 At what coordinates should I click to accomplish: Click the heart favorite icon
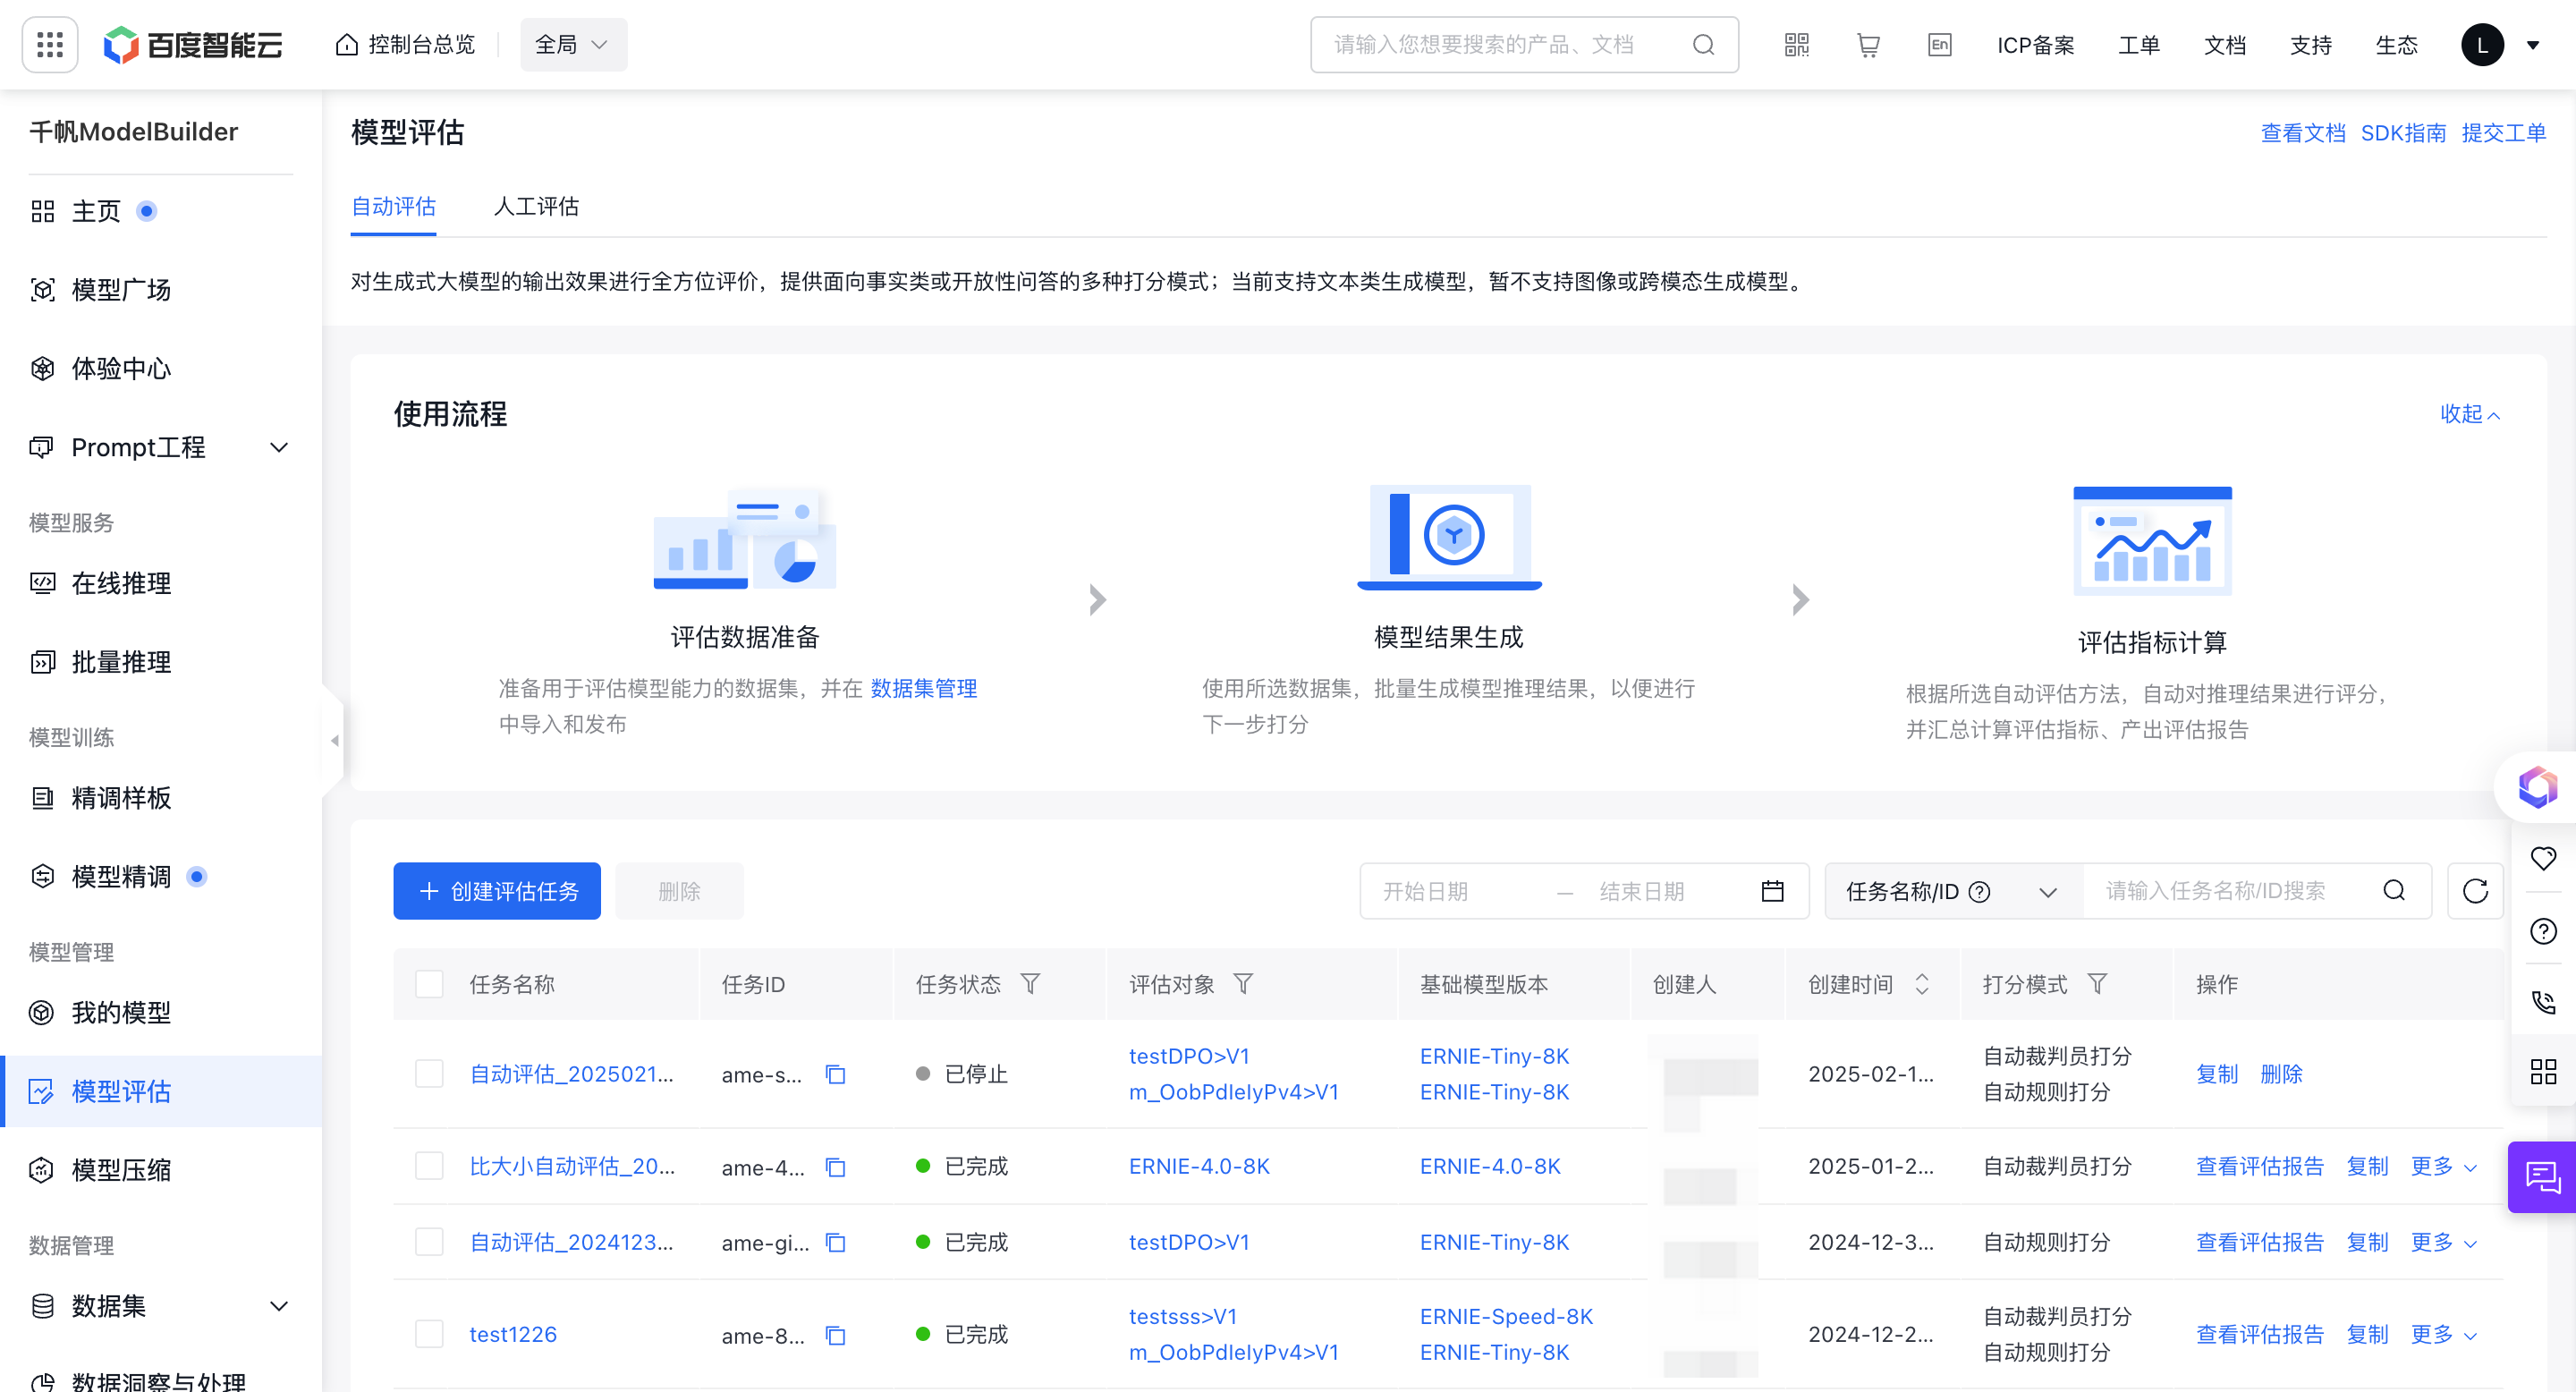coord(2543,858)
